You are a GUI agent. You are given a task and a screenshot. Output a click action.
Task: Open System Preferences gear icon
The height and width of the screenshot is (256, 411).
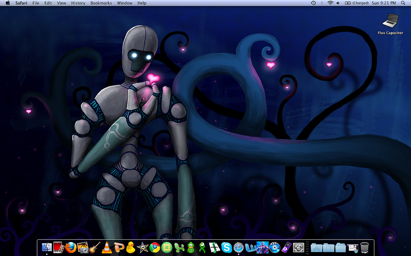click(298, 248)
